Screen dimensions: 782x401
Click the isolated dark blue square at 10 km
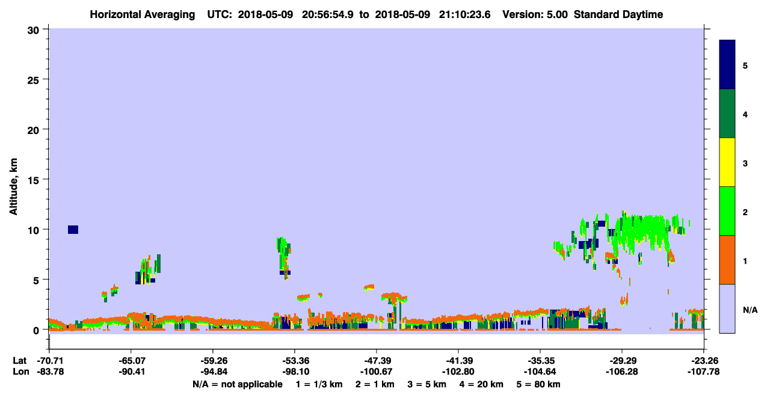[x=73, y=230]
